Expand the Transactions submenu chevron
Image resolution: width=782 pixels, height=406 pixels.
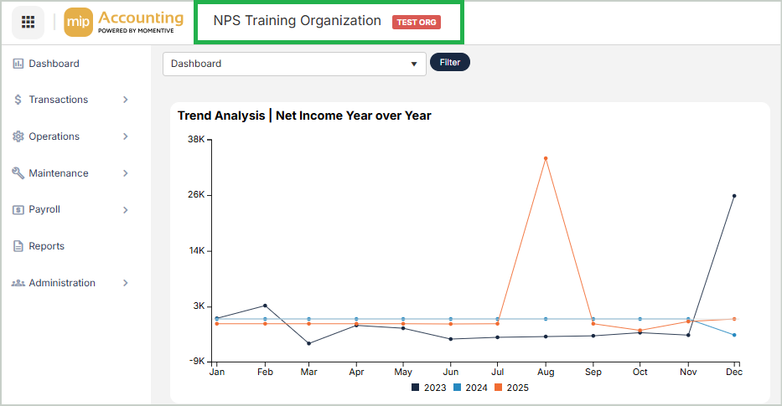point(126,100)
